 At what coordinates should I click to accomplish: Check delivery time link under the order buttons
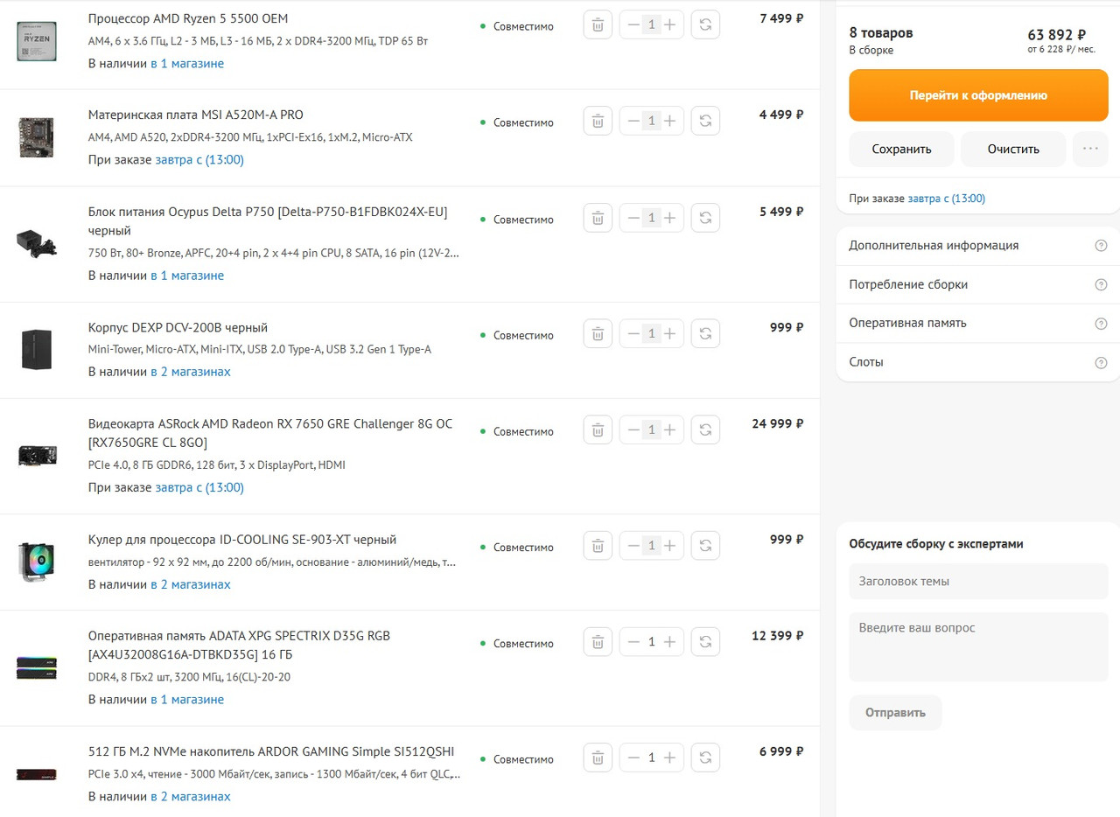coord(946,199)
